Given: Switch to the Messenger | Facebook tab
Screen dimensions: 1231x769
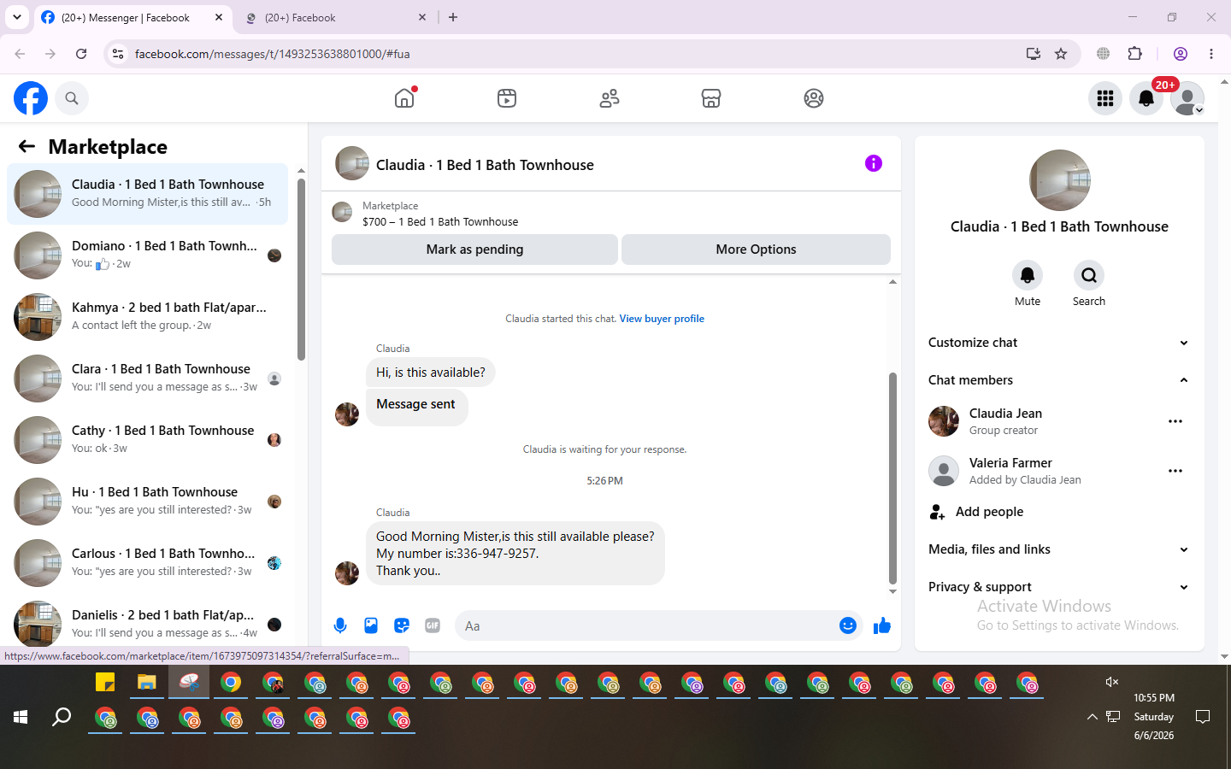Looking at the screenshot, I should [133, 17].
